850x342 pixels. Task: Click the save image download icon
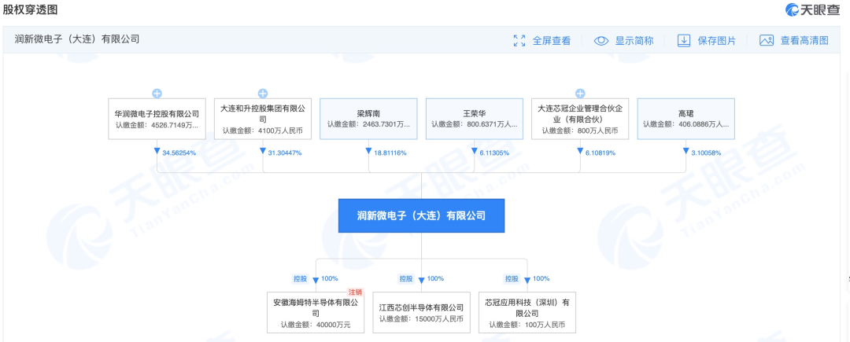pyautogui.click(x=684, y=41)
